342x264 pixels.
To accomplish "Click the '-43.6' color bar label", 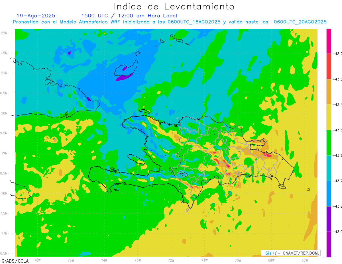I will tap(338, 155).
